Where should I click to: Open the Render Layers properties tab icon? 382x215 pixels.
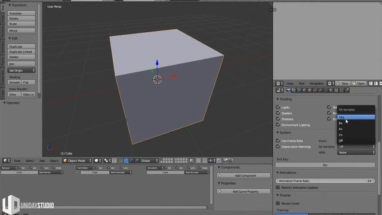coord(294,90)
